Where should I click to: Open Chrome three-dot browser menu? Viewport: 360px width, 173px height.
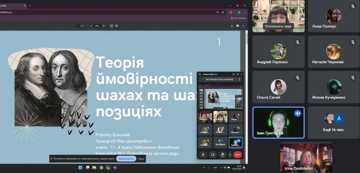click(245, 12)
